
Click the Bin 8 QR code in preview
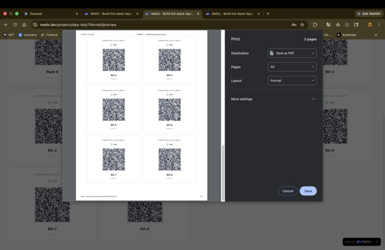click(170, 160)
